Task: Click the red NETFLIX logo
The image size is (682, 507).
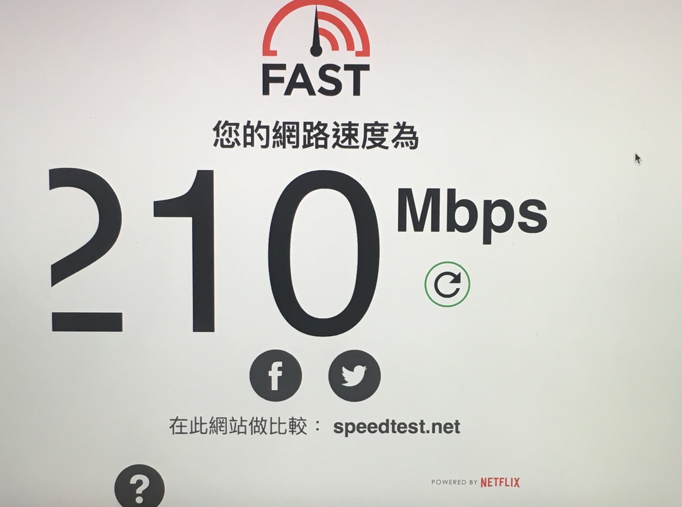Action: (x=500, y=482)
